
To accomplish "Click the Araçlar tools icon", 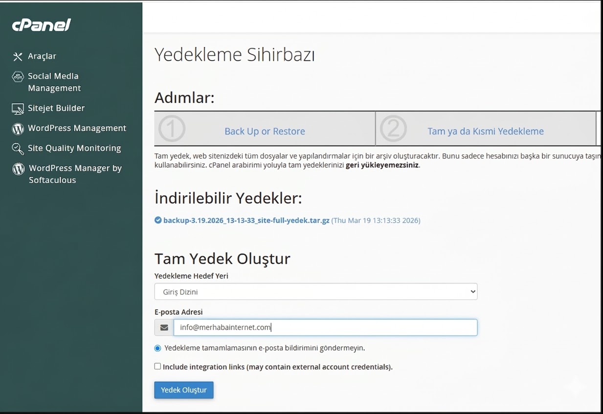I will click(18, 57).
